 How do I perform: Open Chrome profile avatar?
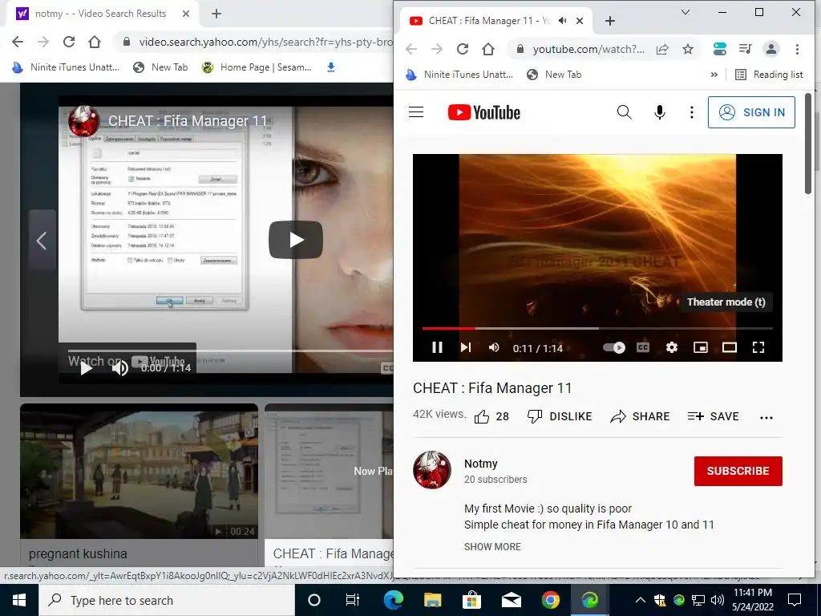pos(770,49)
